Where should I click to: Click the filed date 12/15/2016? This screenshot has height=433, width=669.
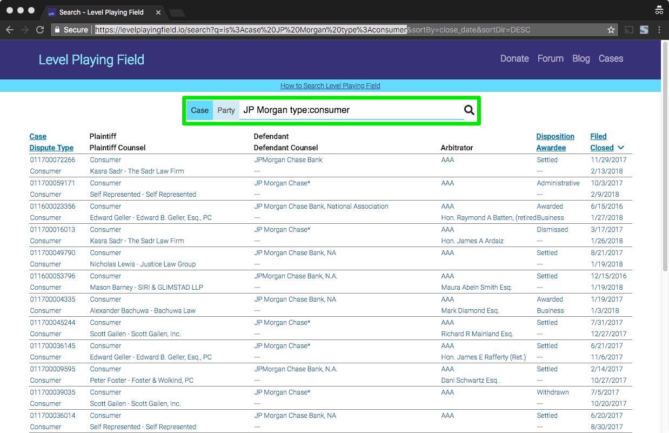point(608,276)
